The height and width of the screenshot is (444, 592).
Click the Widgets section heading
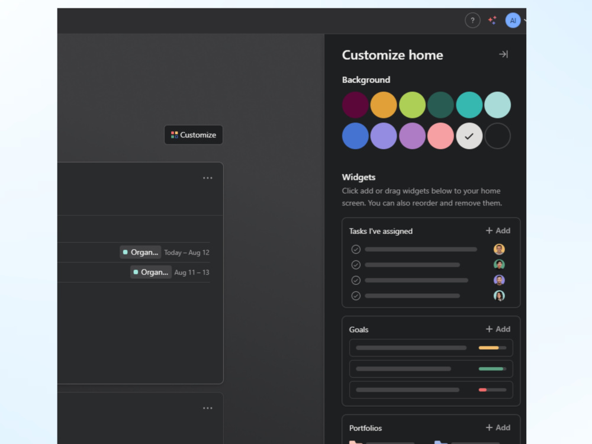click(x=359, y=177)
